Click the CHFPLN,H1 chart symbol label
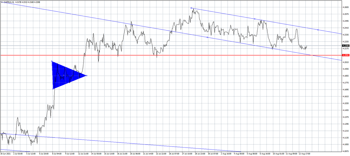Viewport: 350px width, 156px height. tap(8, 2)
